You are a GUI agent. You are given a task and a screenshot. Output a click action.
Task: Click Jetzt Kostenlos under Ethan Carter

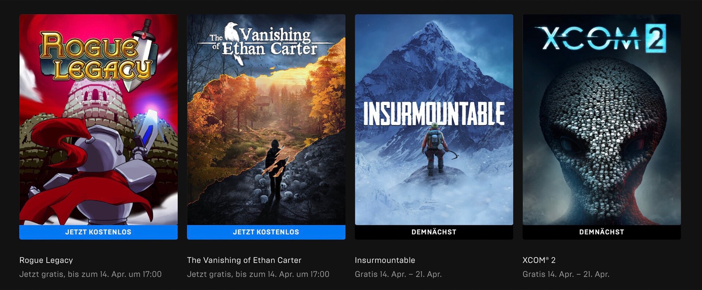click(x=266, y=232)
